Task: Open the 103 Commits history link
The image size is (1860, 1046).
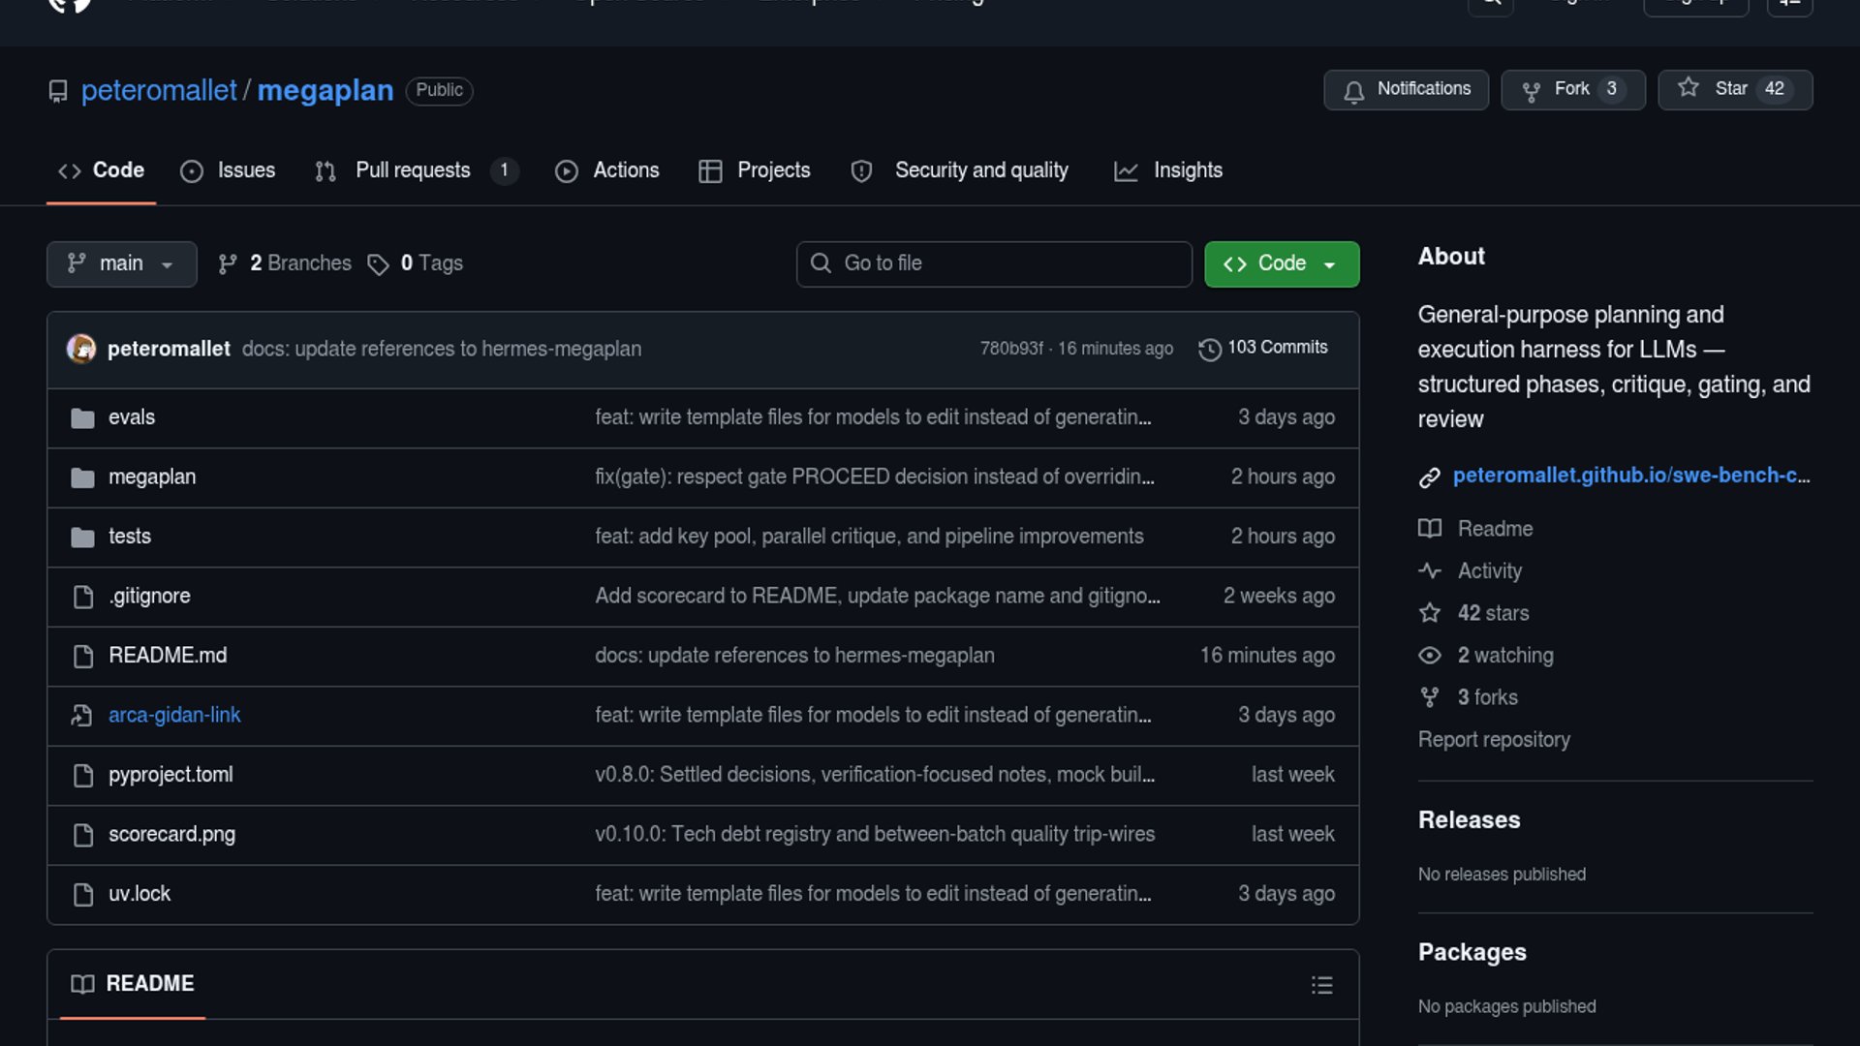Action: coord(1276,348)
